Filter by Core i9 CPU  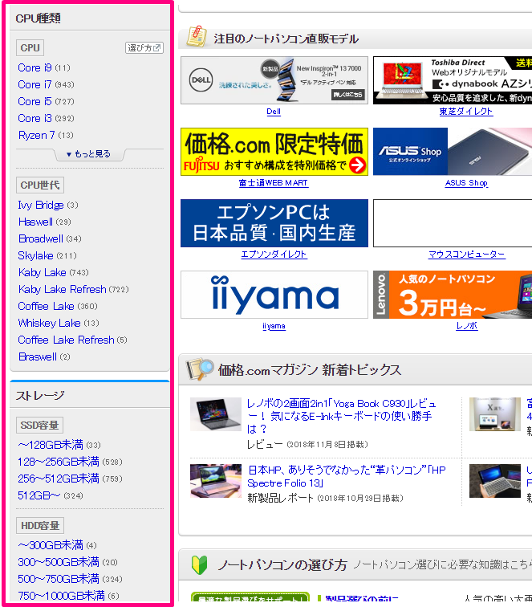35,67
